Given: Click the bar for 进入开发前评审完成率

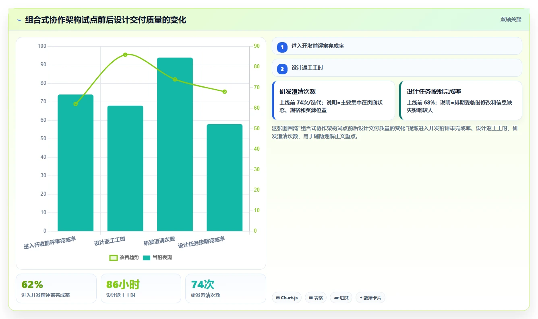Looking at the screenshot, I should [76, 163].
